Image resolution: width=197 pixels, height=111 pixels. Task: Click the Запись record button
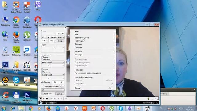[x=60, y=94]
